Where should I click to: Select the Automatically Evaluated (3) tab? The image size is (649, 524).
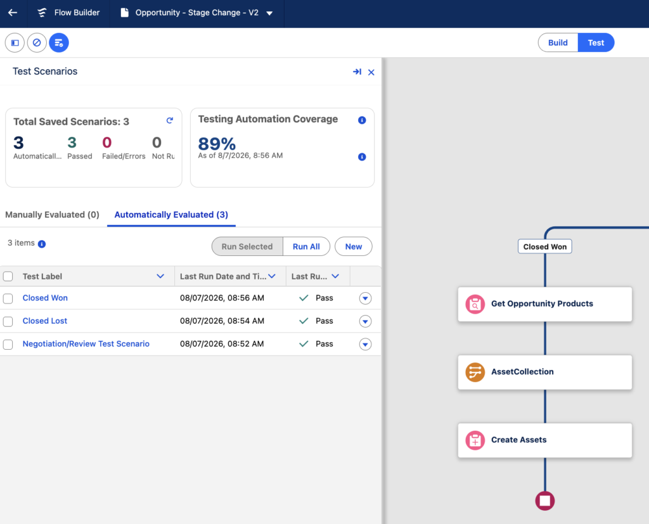click(171, 215)
